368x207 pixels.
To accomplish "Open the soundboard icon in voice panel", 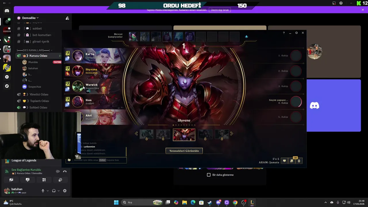I will point(60,180).
